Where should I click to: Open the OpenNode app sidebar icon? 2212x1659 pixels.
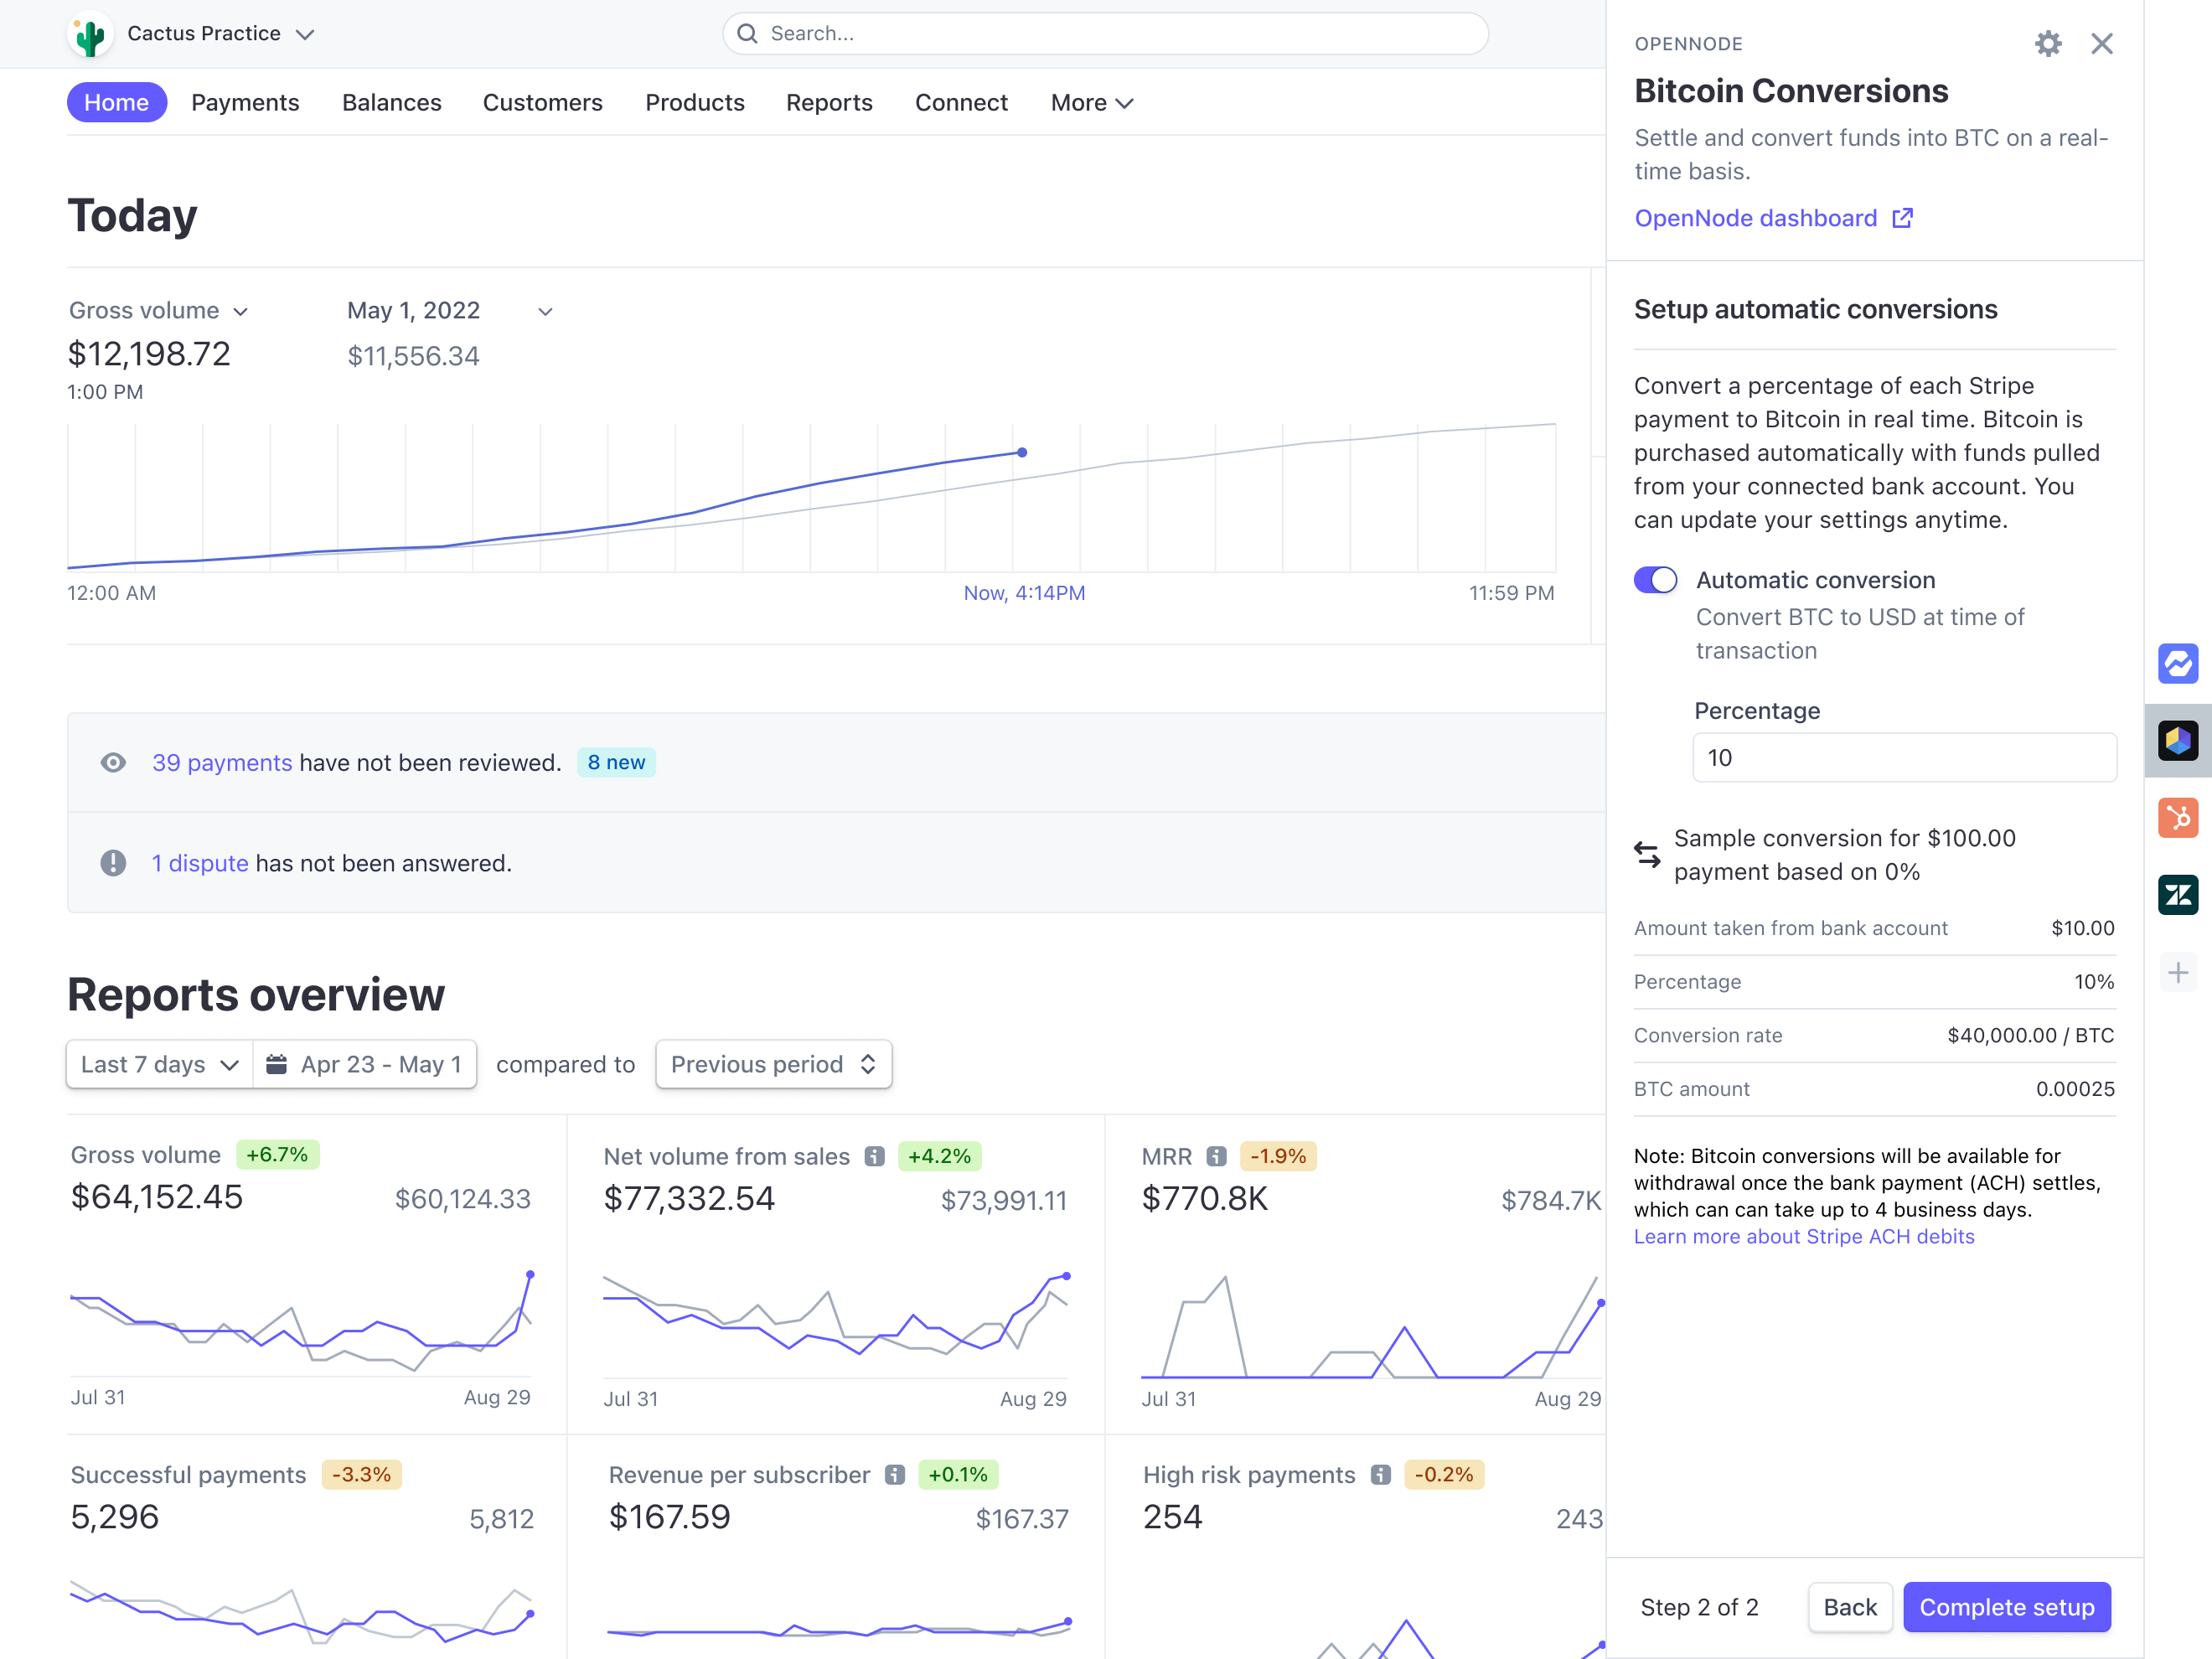pos(2179,740)
